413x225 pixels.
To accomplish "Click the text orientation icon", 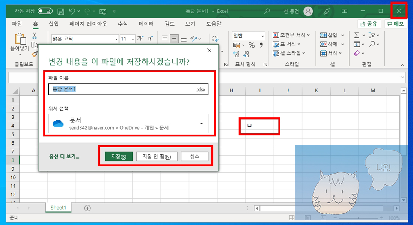I will pos(194,39).
